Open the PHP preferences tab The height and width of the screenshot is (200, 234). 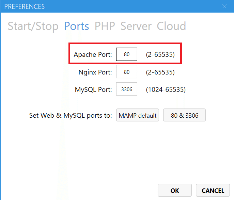(x=105, y=26)
